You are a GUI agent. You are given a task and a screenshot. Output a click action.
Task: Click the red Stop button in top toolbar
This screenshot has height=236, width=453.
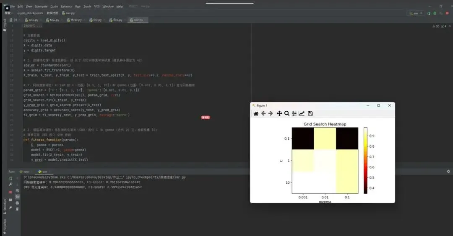[448, 13]
